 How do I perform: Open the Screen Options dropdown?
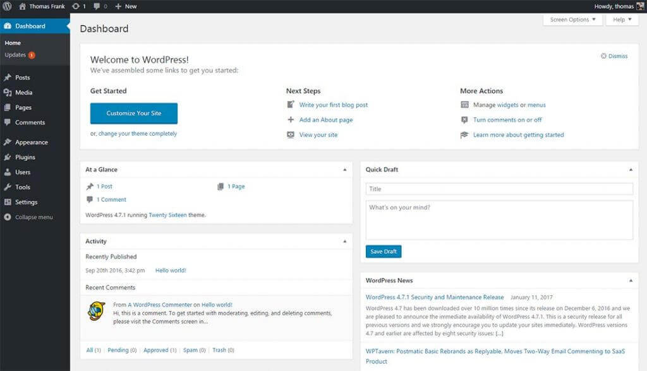pos(571,20)
